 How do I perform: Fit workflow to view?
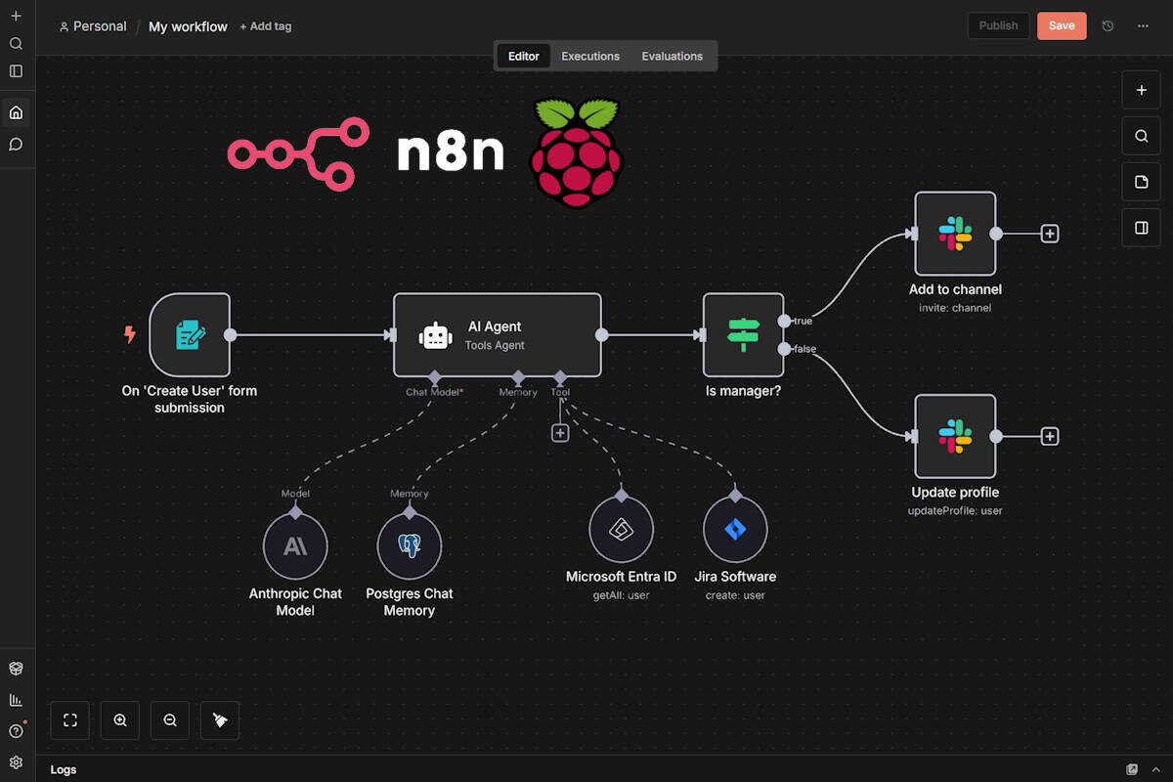(70, 720)
